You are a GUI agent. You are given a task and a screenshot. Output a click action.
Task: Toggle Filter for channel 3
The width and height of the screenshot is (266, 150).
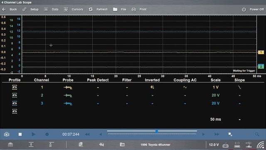point(127,103)
